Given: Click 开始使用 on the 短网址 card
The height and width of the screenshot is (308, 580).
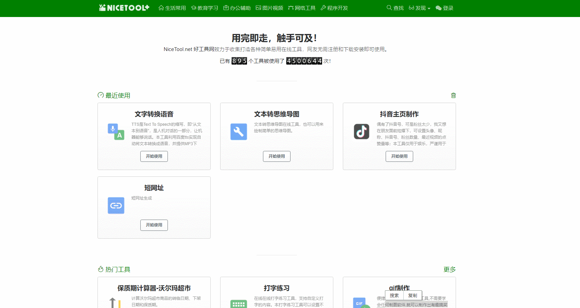Looking at the screenshot, I should pyautogui.click(x=154, y=225).
